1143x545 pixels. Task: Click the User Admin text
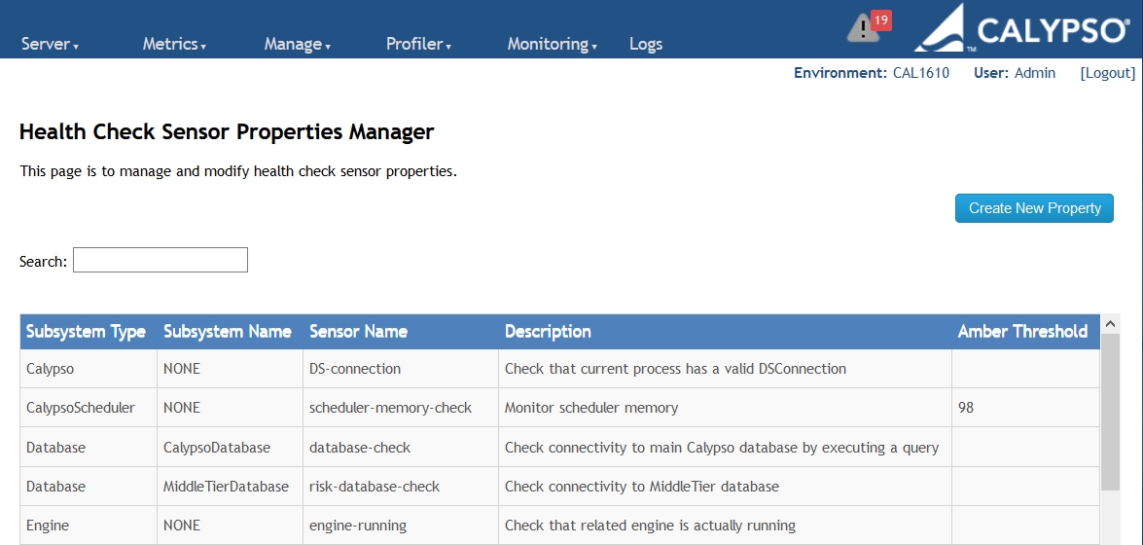1015,73
